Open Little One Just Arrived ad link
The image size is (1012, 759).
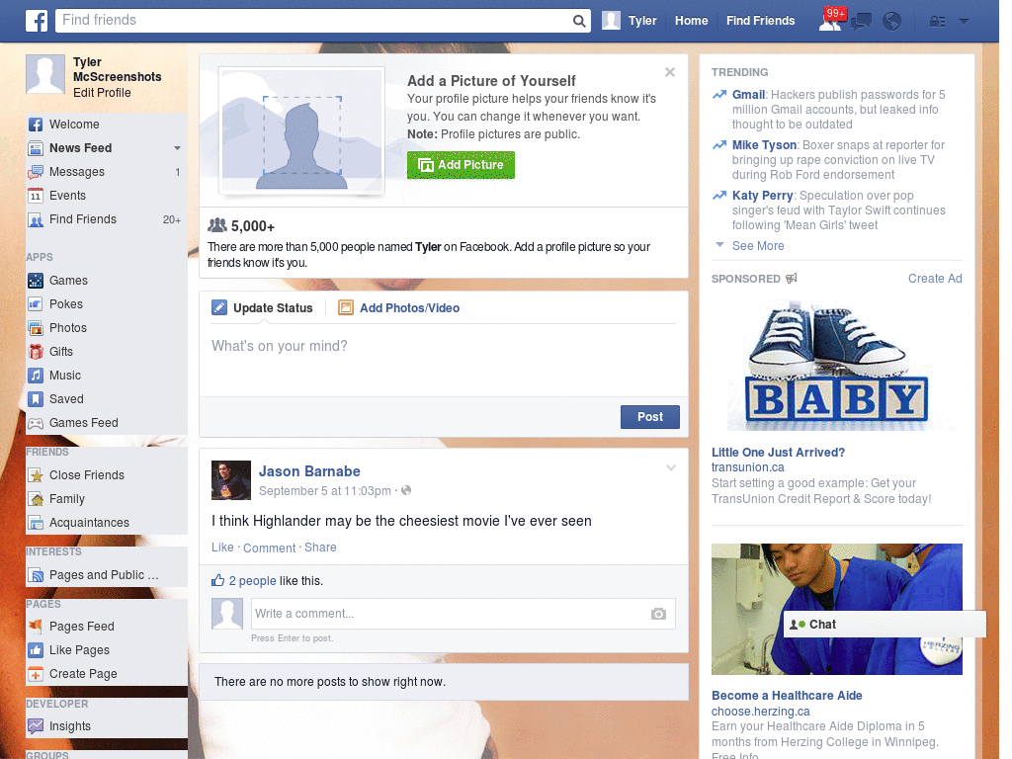(x=778, y=453)
